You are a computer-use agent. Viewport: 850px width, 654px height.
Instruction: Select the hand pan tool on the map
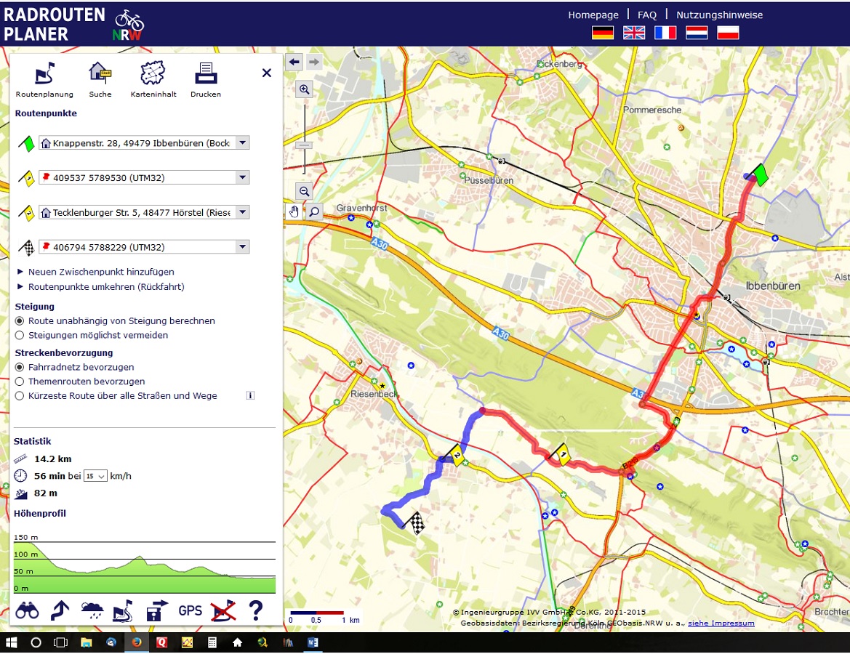(x=294, y=211)
